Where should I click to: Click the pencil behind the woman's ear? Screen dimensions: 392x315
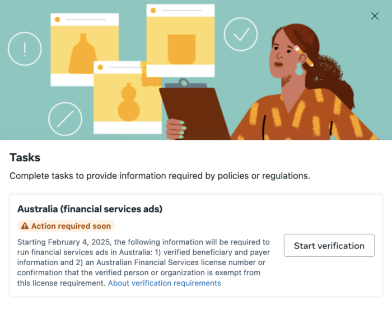(304, 56)
